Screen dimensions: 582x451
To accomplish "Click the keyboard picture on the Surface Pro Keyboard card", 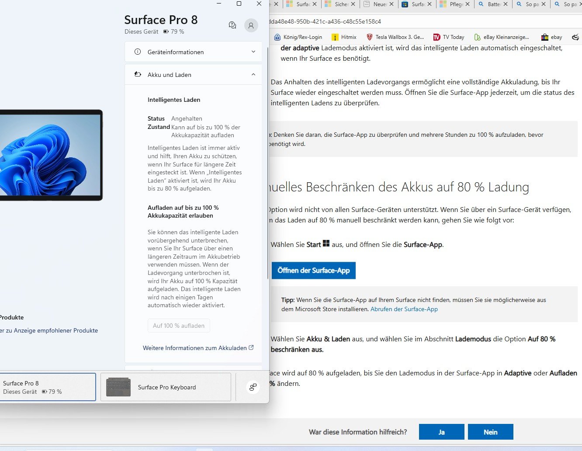I will (x=118, y=387).
